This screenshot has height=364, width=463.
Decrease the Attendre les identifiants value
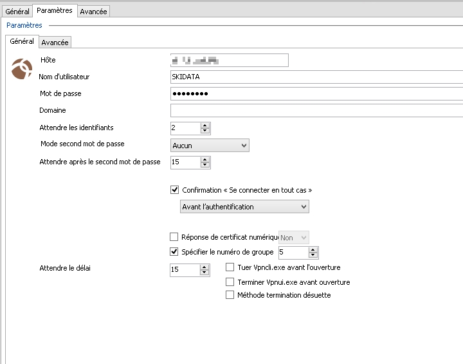[205, 131]
